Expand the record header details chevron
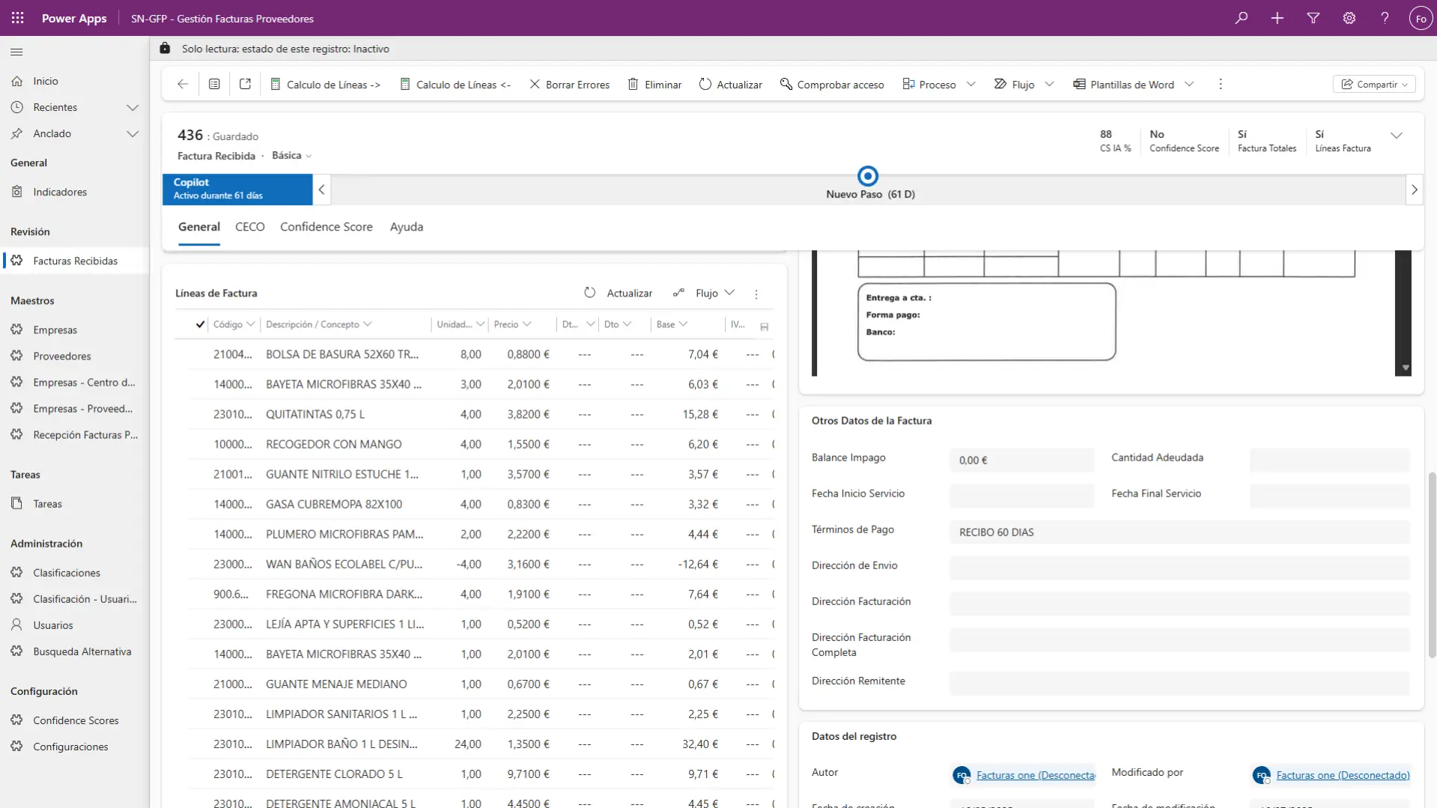 [x=1396, y=136]
